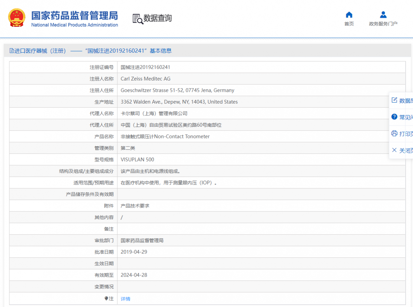The height and width of the screenshot is (307, 413).
Task: Select the Goeschwitzer Strasse address text
Action: tap(178, 91)
